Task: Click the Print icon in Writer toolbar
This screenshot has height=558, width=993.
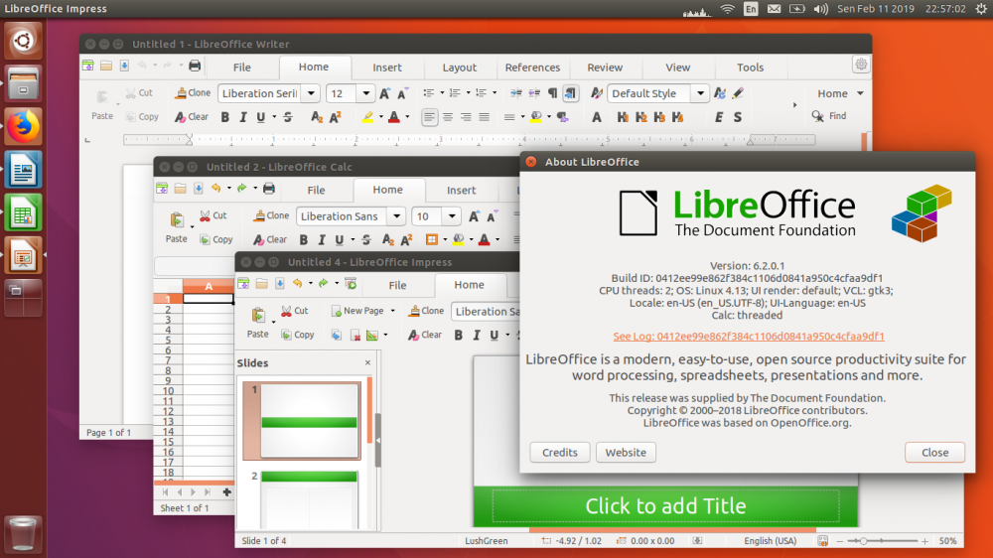Action: click(195, 66)
